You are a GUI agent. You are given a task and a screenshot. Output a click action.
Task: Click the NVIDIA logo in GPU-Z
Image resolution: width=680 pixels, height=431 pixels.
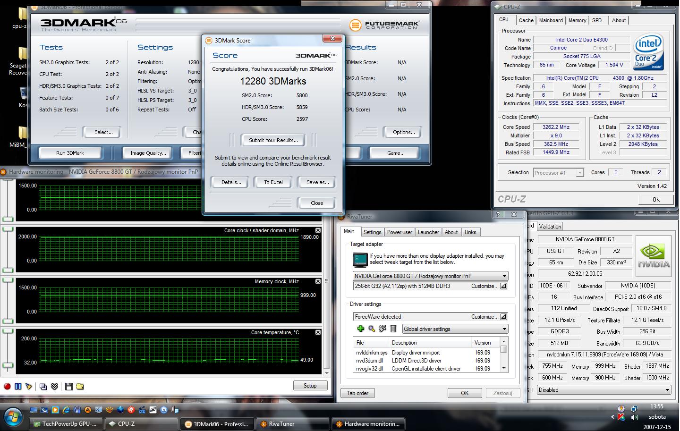click(654, 257)
